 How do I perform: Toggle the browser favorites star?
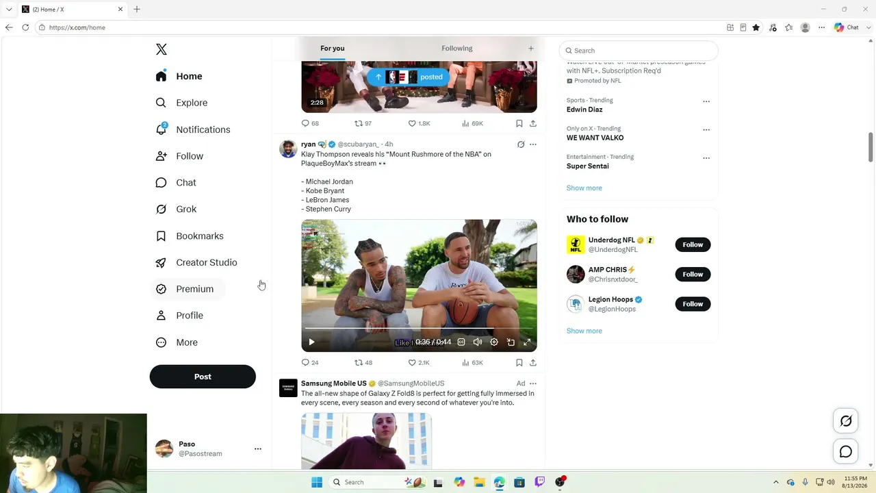click(x=756, y=27)
